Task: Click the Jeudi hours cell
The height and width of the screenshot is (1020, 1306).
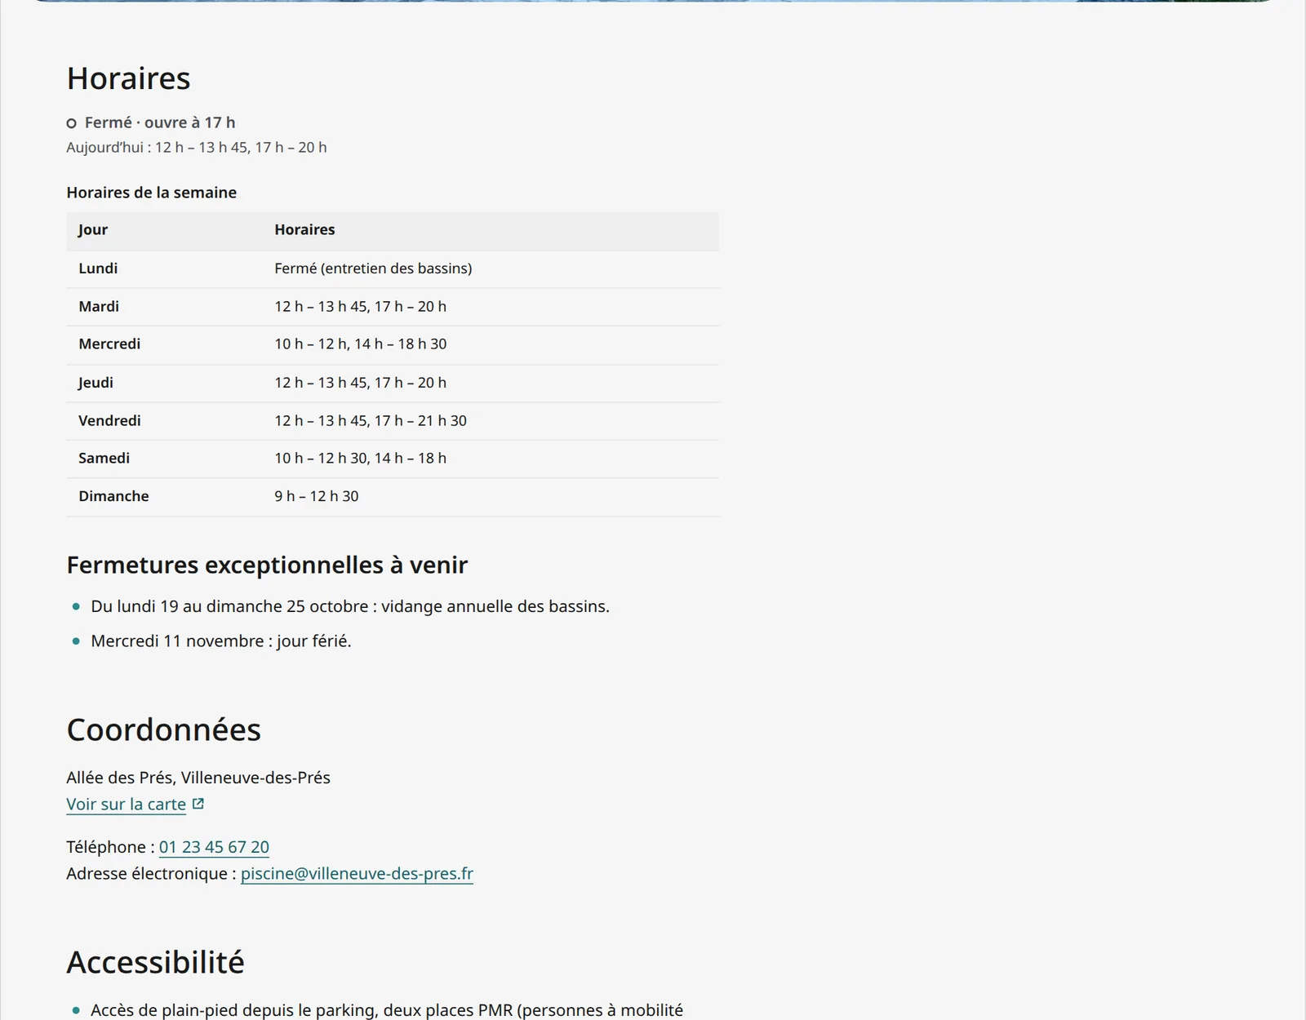Action: pos(360,383)
